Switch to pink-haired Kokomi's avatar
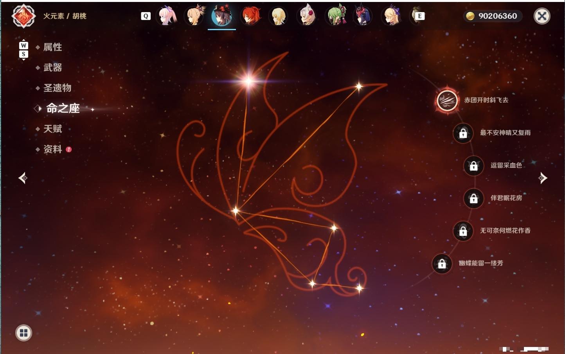The image size is (565, 354). click(x=166, y=16)
